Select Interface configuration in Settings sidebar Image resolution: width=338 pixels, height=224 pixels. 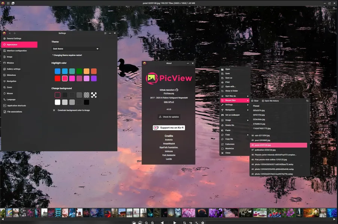[x=20, y=51]
